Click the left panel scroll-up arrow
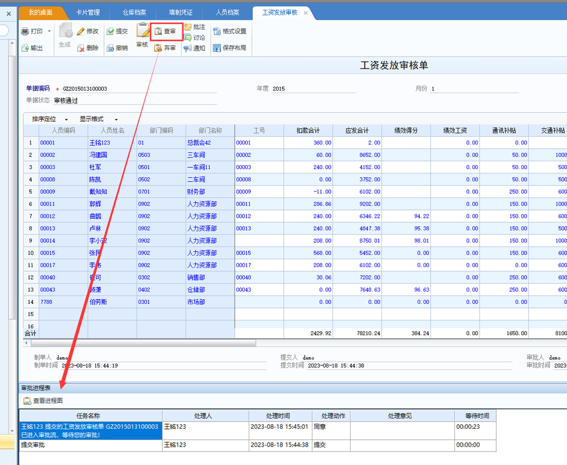Viewport: 567px width, 465px height. click(12, 43)
